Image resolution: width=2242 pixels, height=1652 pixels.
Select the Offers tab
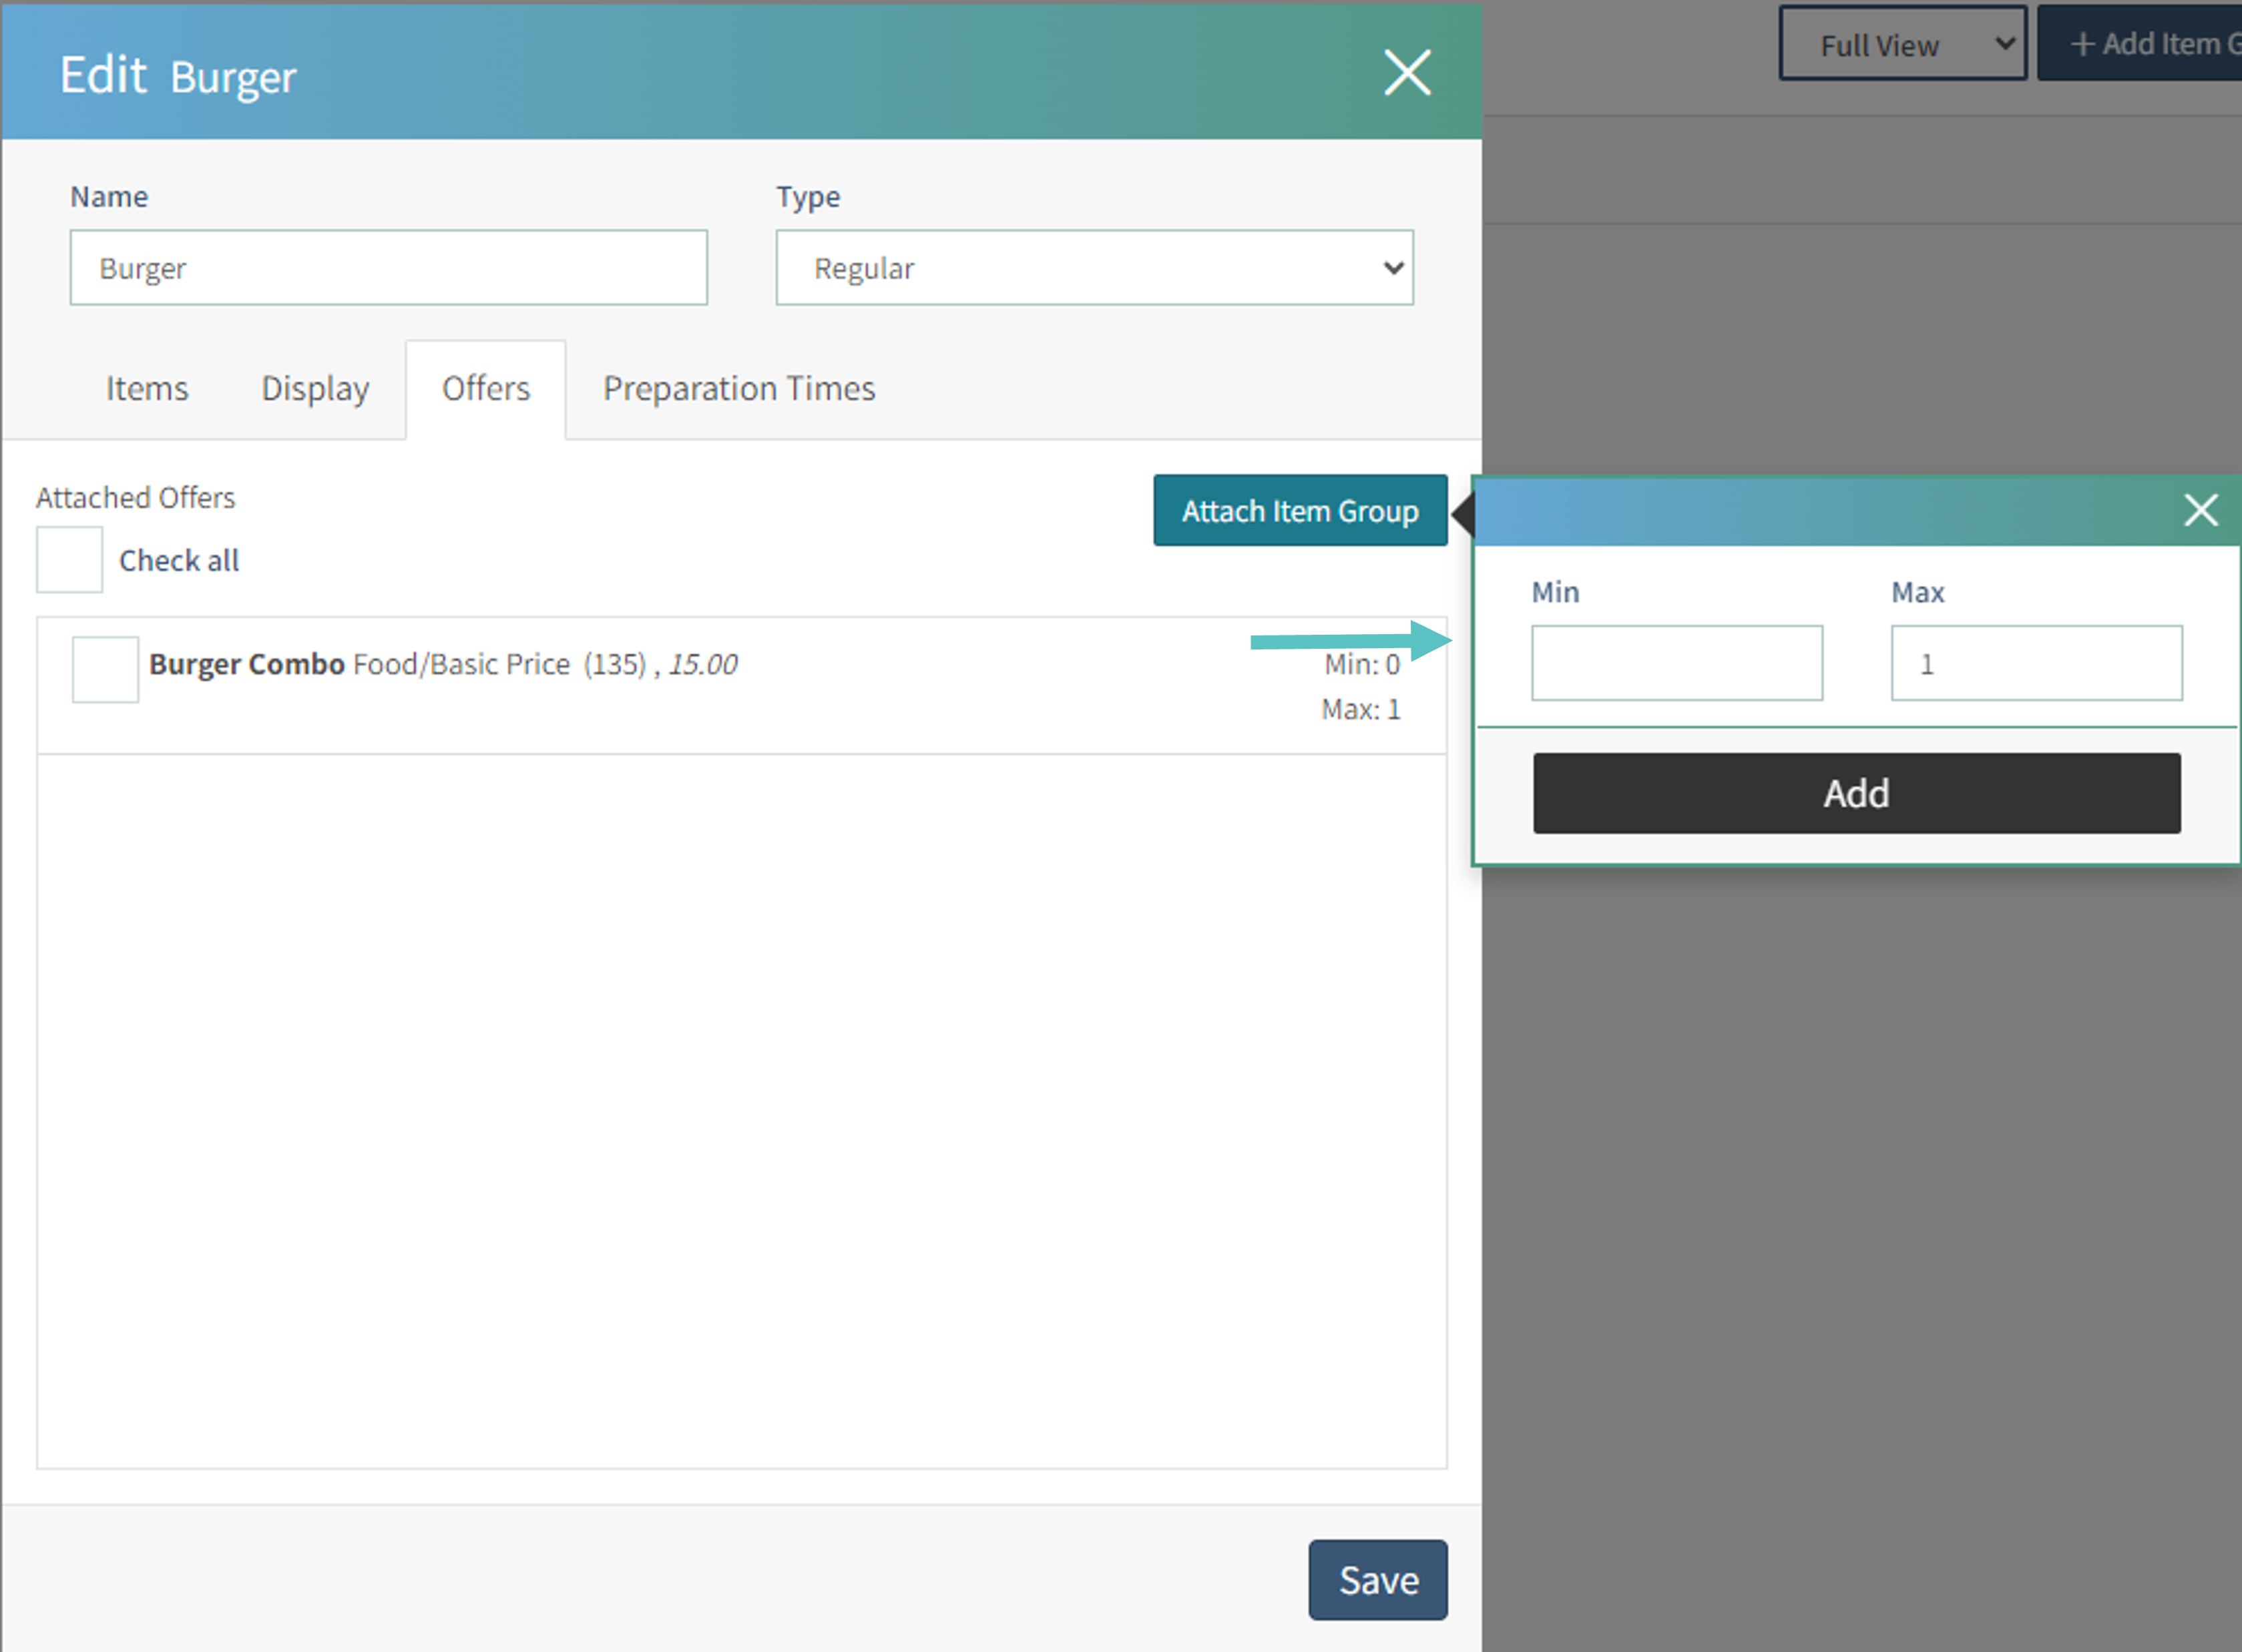(x=486, y=388)
